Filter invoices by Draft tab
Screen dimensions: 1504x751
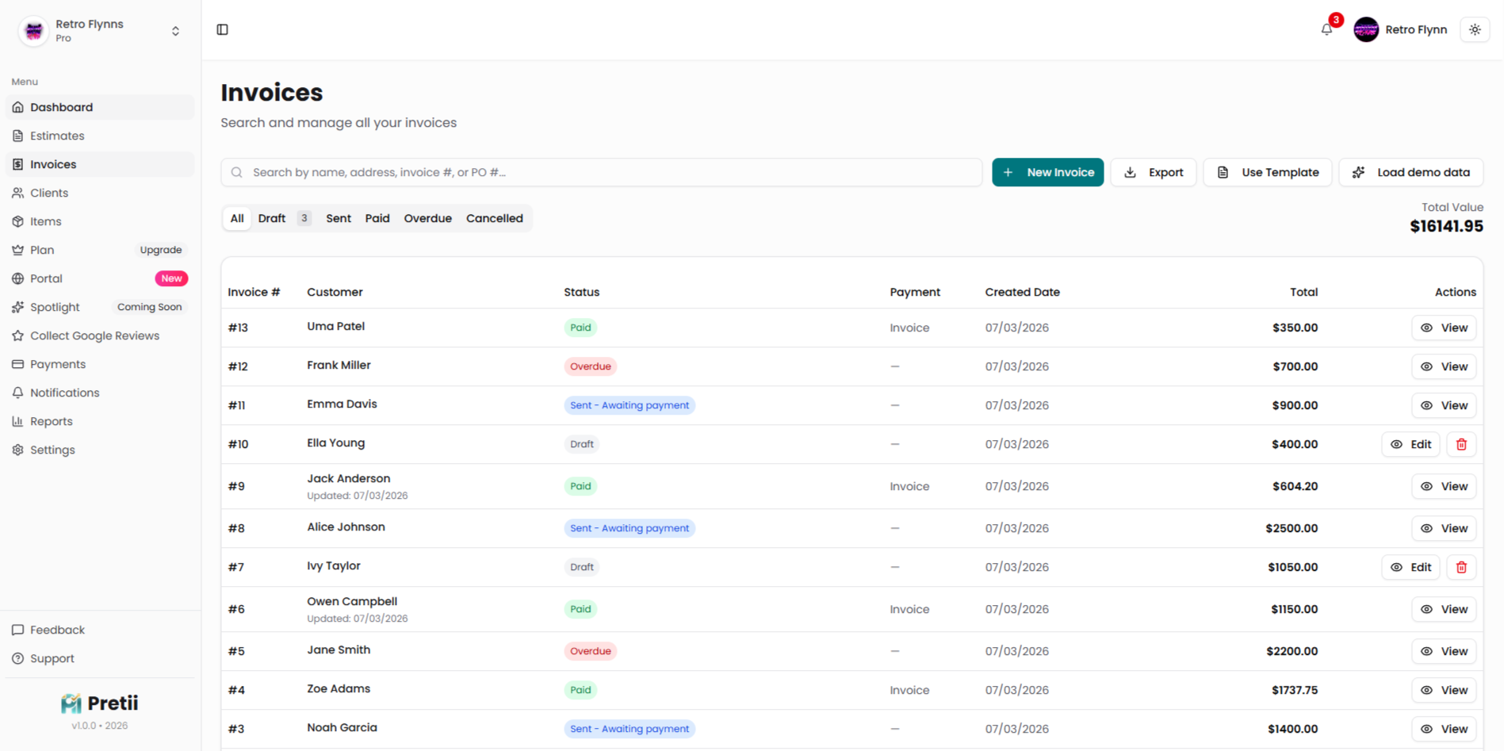coord(272,218)
